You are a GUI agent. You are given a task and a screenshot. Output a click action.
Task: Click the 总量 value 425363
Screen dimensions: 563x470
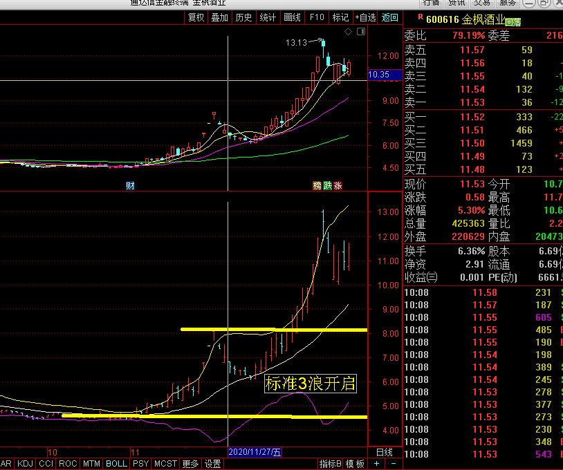468,223
